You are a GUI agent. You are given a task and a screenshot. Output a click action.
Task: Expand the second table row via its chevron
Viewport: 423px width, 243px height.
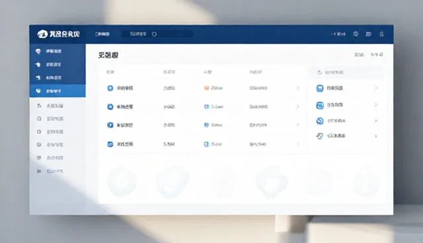tap(298, 107)
